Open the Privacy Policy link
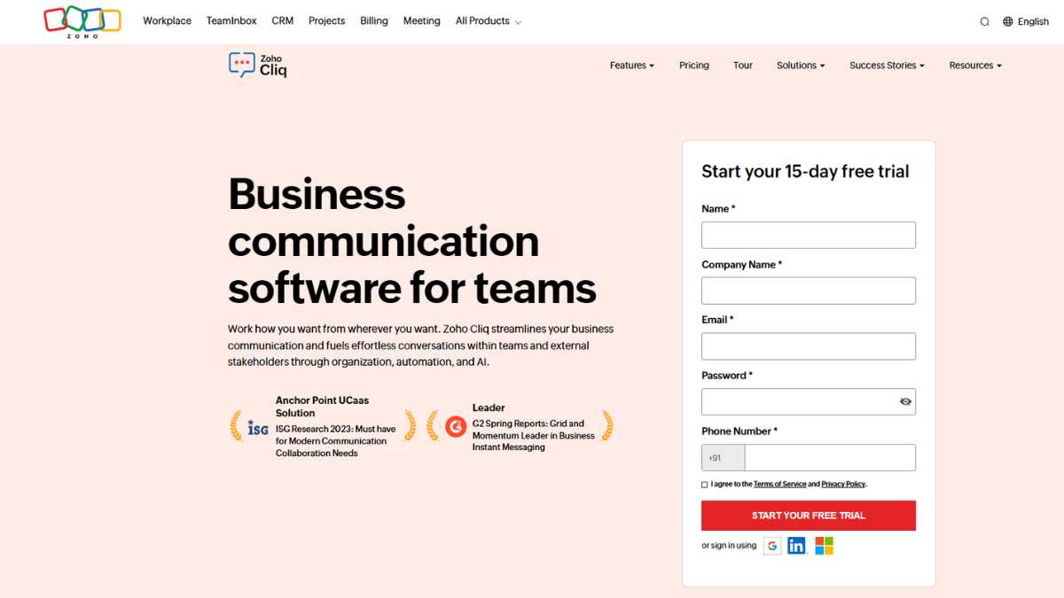1064x598 pixels. tap(843, 485)
